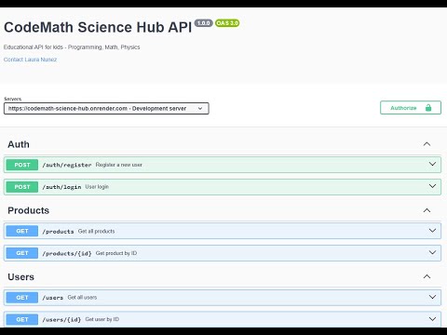Select the /auth/register path text
The width and height of the screenshot is (447, 335).
(67, 165)
